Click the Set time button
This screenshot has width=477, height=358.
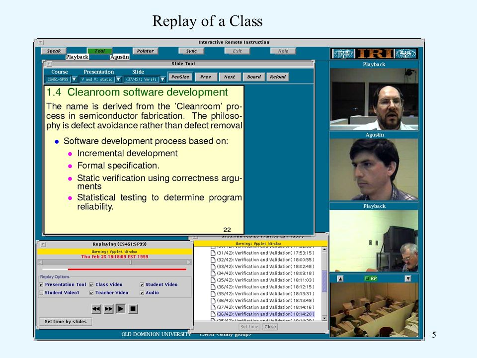click(x=249, y=327)
